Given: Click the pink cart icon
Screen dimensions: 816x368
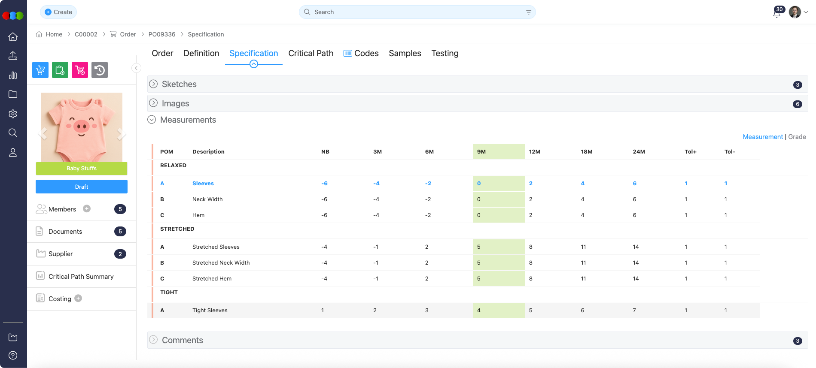Looking at the screenshot, I should pos(80,70).
